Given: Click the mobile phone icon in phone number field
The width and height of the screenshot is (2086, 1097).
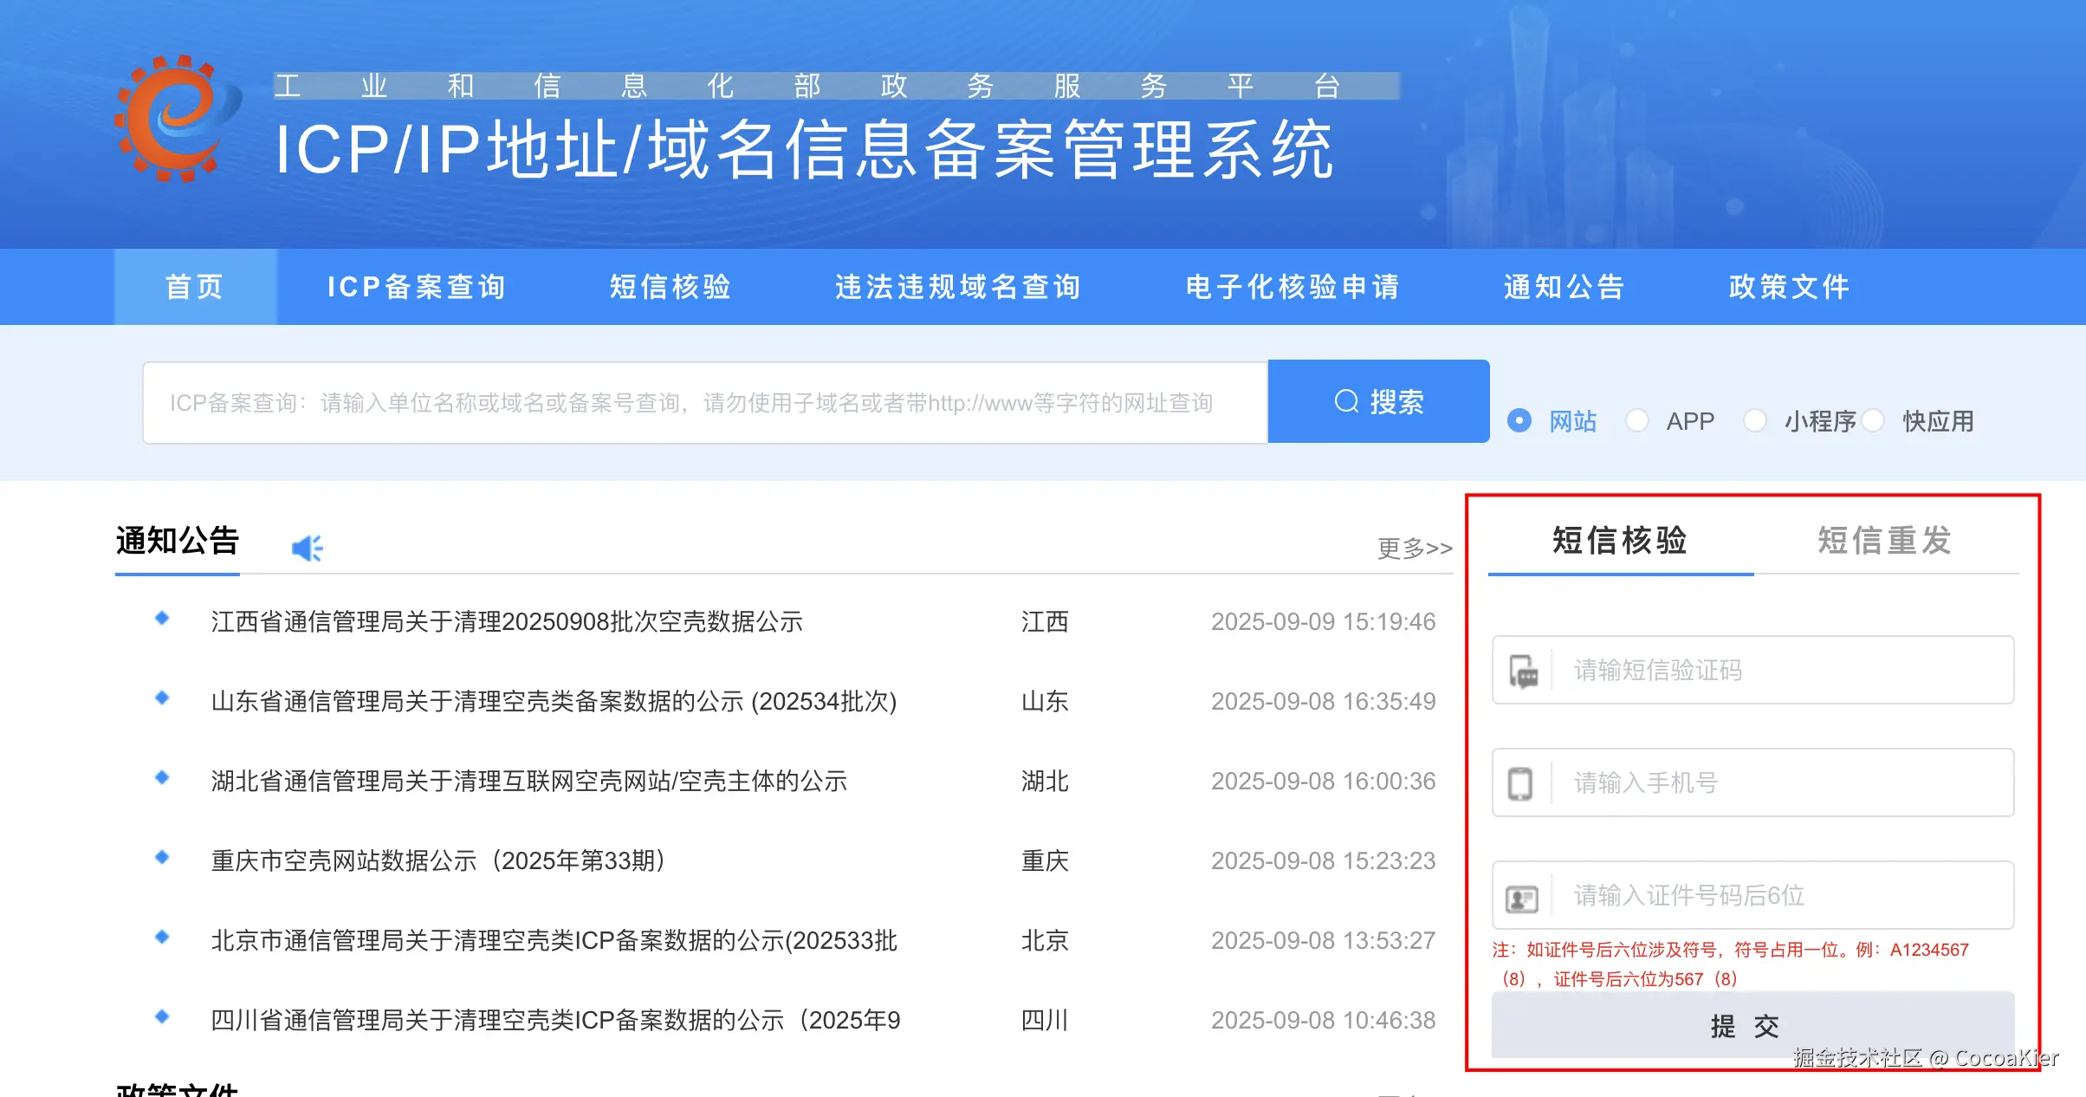Looking at the screenshot, I should click(x=1522, y=782).
